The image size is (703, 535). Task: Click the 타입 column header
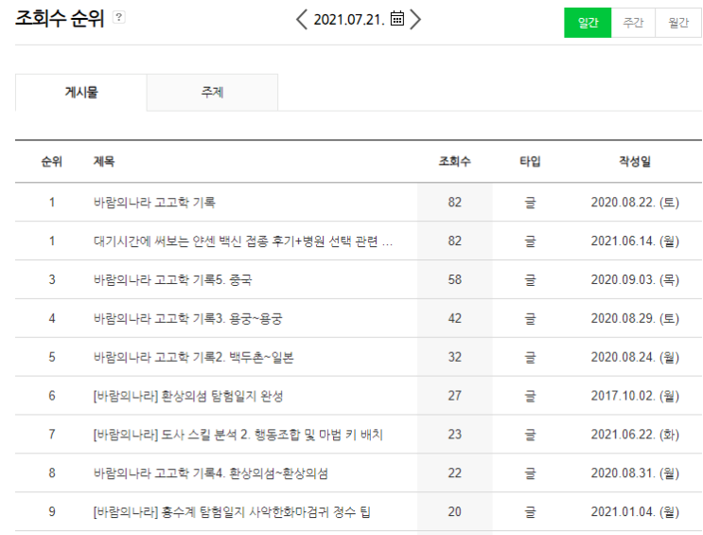point(530,162)
